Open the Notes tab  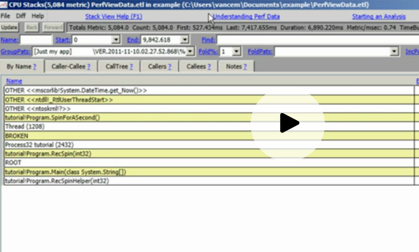click(x=235, y=66)
